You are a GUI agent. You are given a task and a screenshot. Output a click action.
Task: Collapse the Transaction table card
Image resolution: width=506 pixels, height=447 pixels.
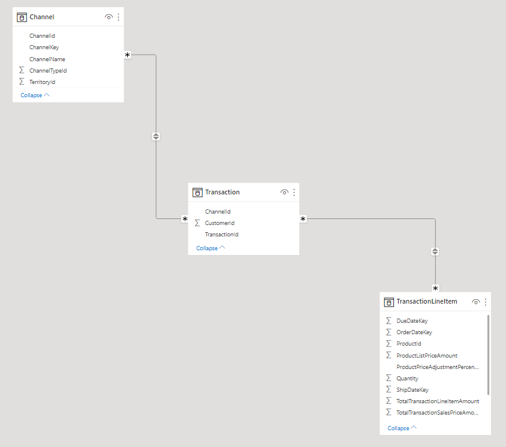(x=210, y=248)
